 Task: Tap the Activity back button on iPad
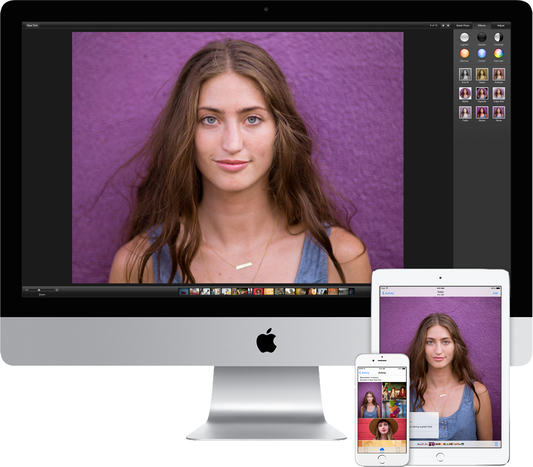click(388, 293)
